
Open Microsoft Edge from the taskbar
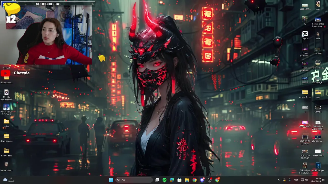[172, 180]
